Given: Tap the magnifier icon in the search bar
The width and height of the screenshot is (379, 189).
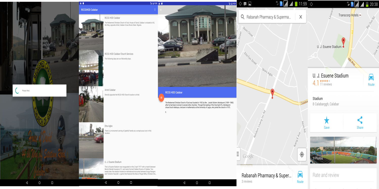Looking at the screenshot, I should click(x=243, y=17).
